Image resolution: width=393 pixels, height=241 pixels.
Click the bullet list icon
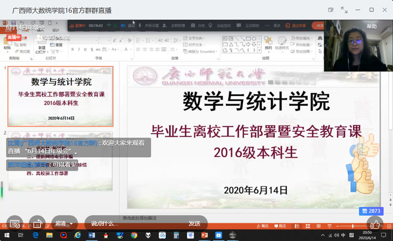tap(139, 40)
